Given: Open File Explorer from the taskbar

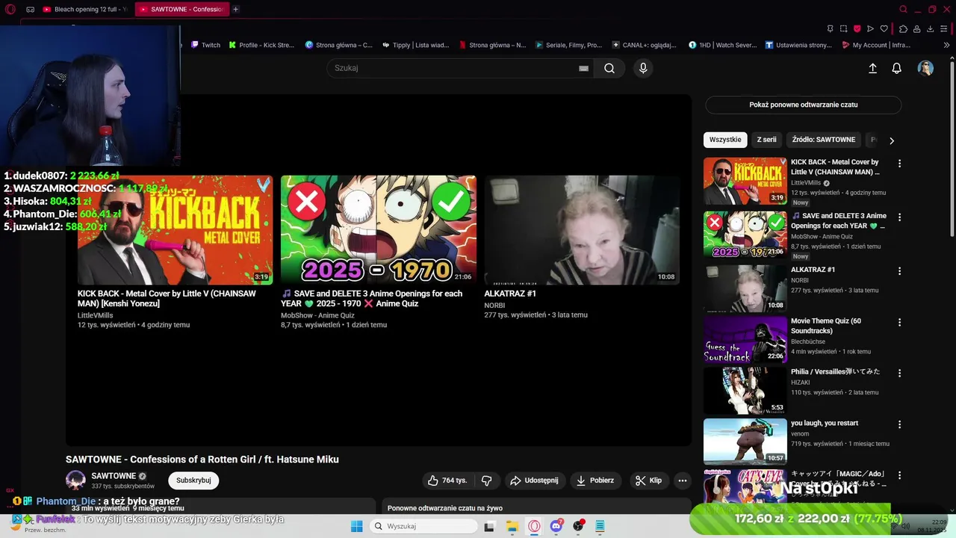Looking at the screenshot, I should click(512, 526).
